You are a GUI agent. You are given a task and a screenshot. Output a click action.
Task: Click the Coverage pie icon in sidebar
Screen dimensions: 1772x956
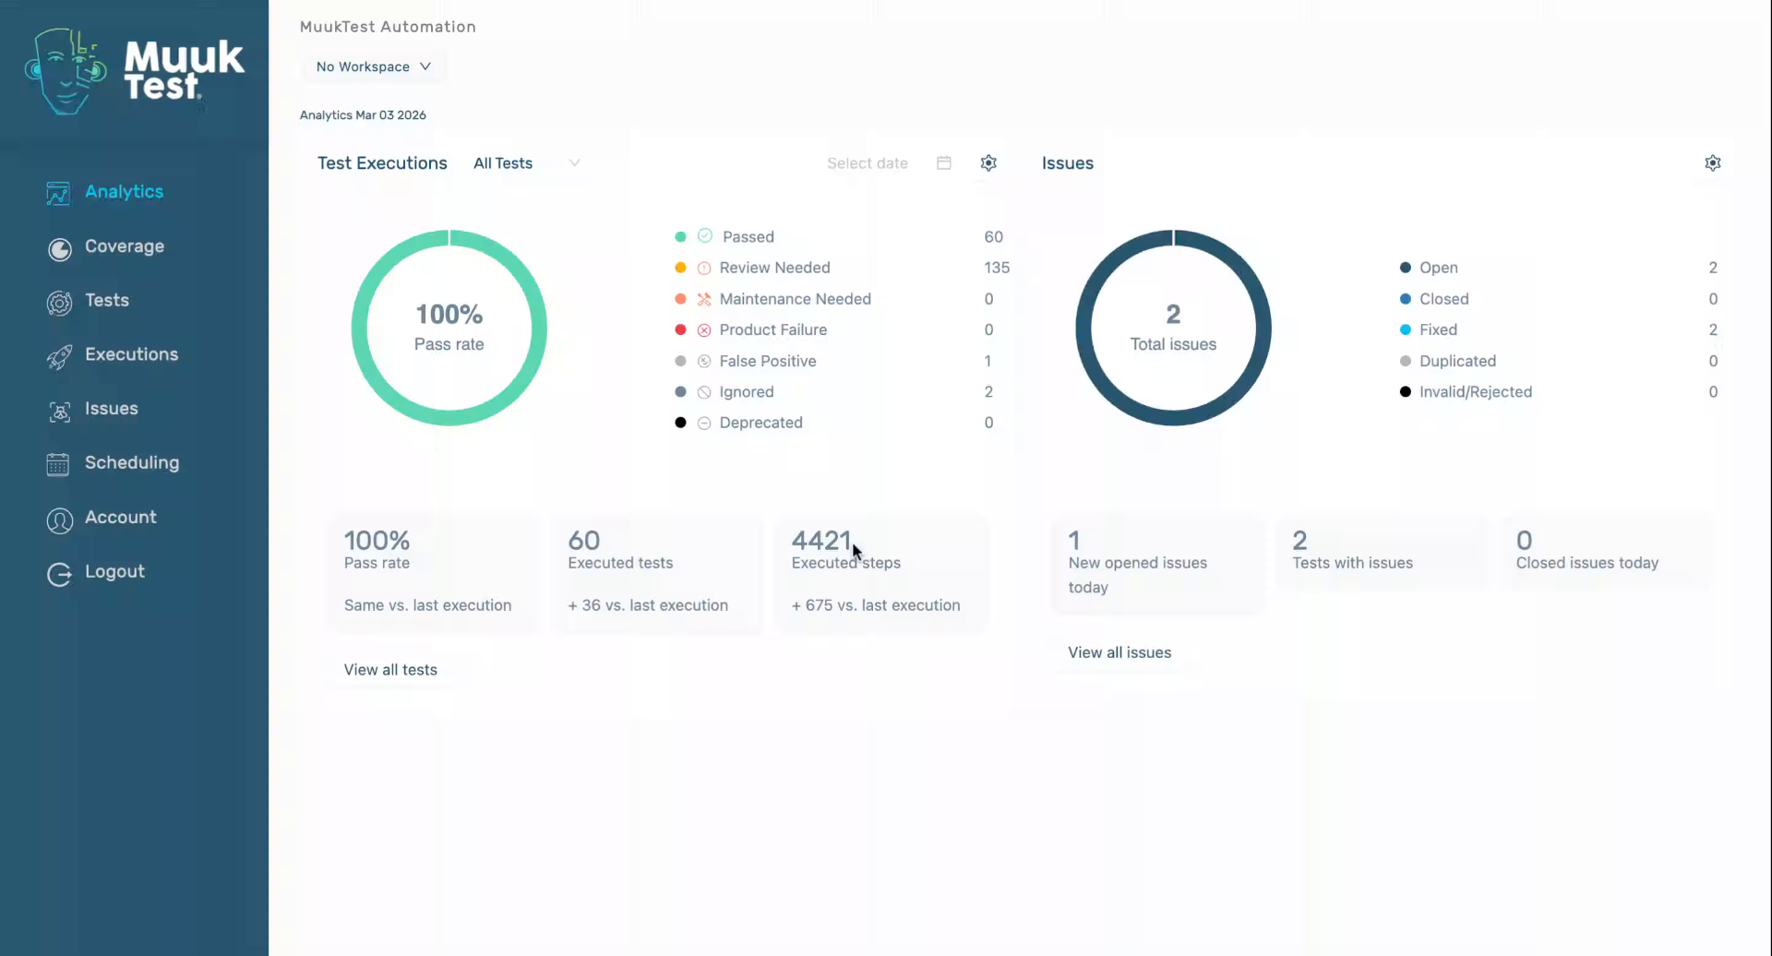pos(59,249)
